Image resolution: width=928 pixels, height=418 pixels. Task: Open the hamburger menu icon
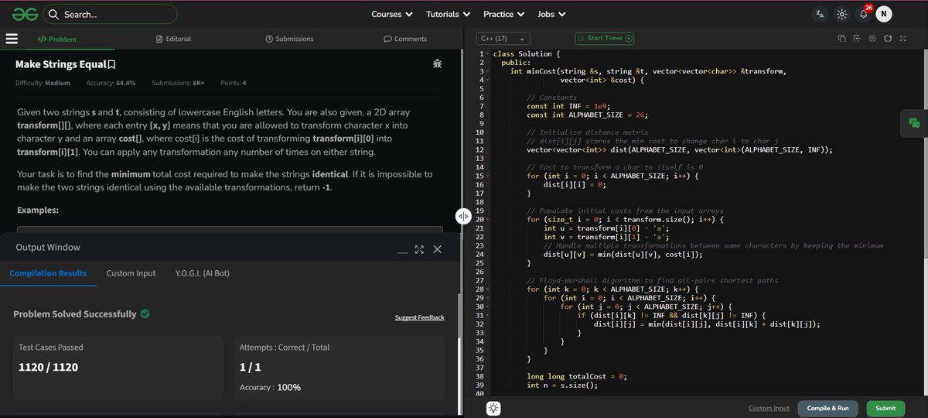[x=12, y=39]
